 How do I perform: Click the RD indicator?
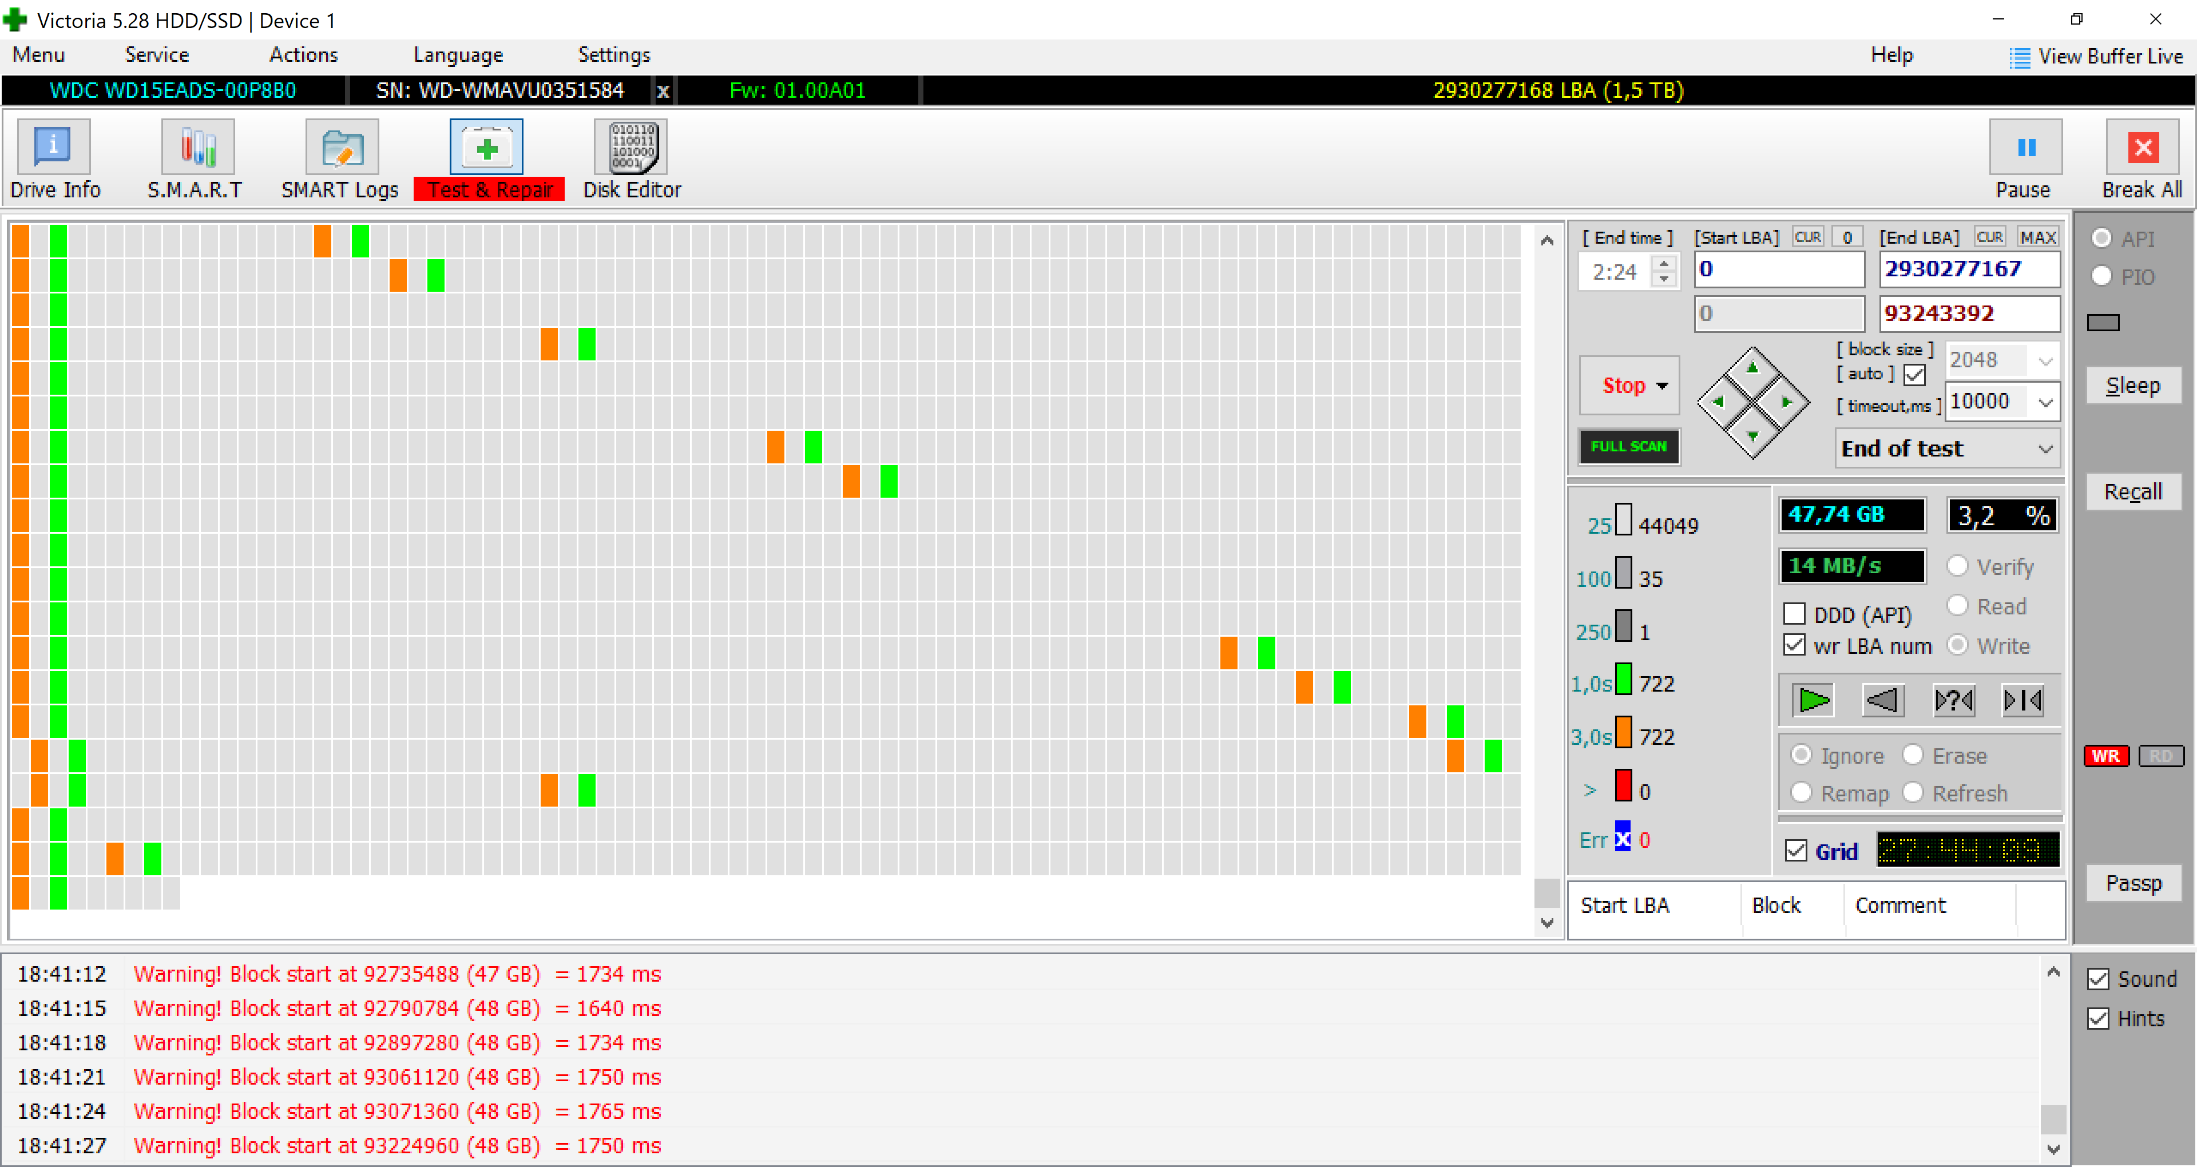tap(2160, 756)
